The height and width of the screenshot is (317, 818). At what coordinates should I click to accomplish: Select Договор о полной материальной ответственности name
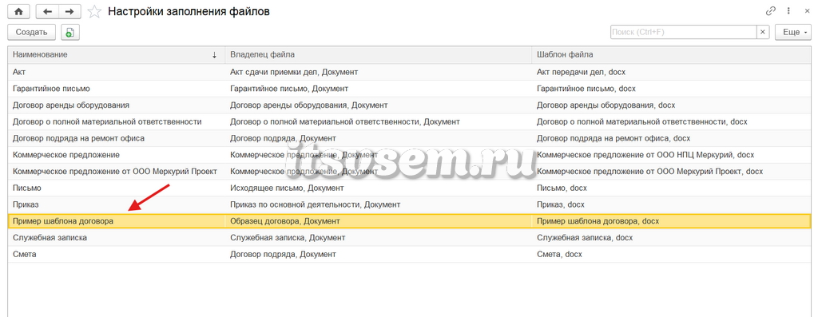click(x=107, y=121)
